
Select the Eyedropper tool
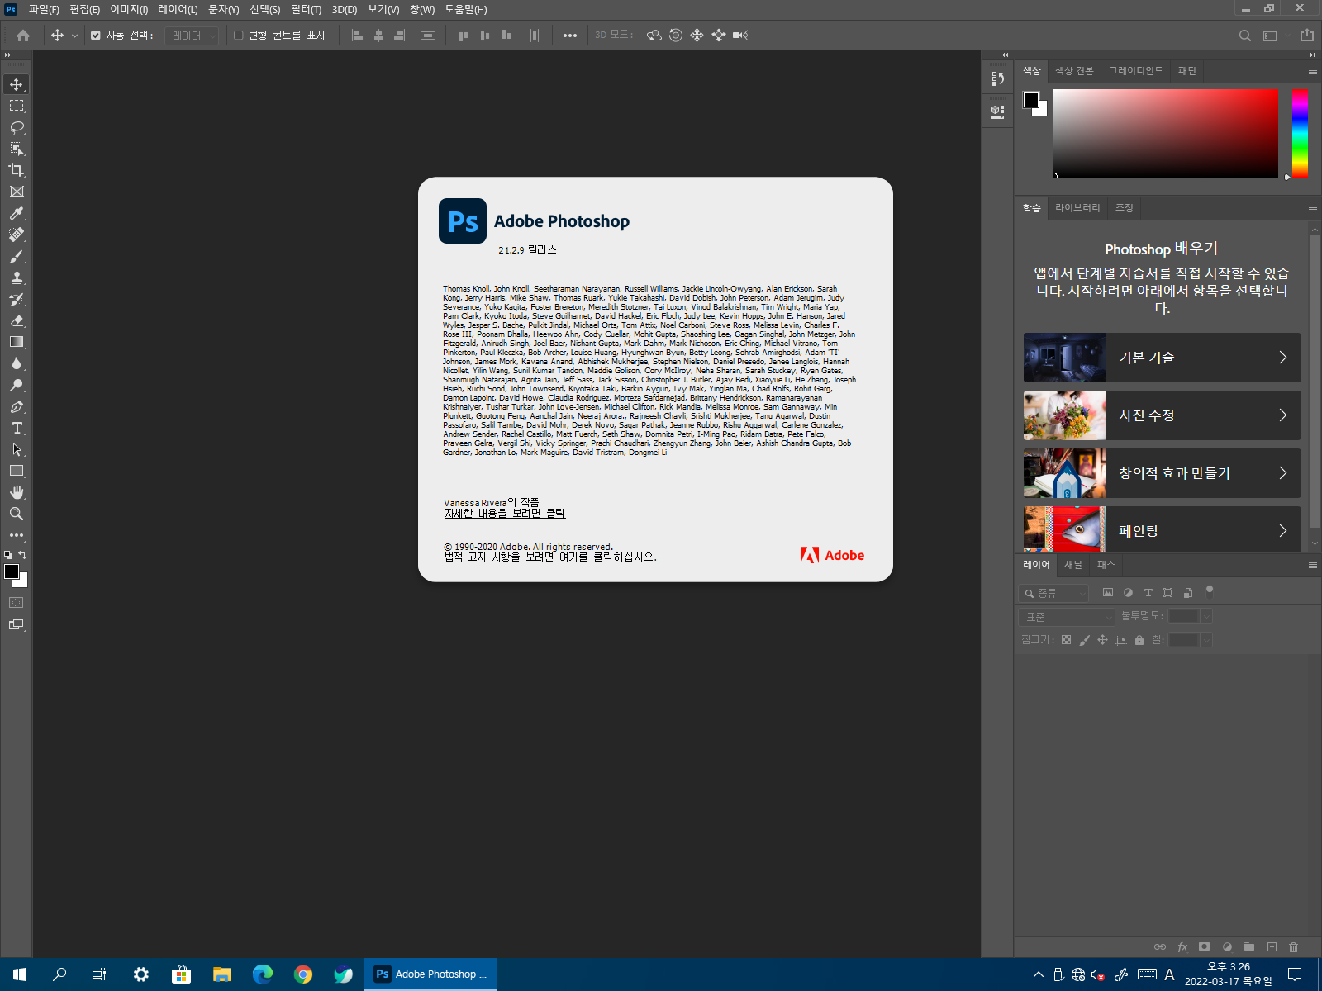[x=17, y=213]
